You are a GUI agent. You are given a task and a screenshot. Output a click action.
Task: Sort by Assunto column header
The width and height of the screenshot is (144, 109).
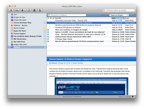point(83,18)
